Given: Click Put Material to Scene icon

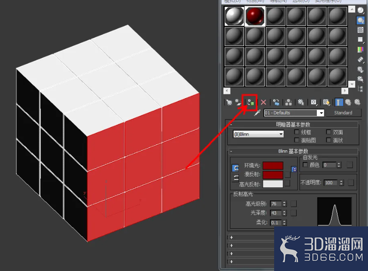Looking at the screenshot, I should point(238,102).
